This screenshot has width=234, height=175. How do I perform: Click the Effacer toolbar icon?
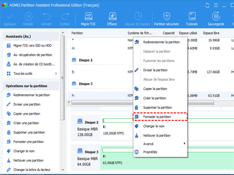coord(112,16)
